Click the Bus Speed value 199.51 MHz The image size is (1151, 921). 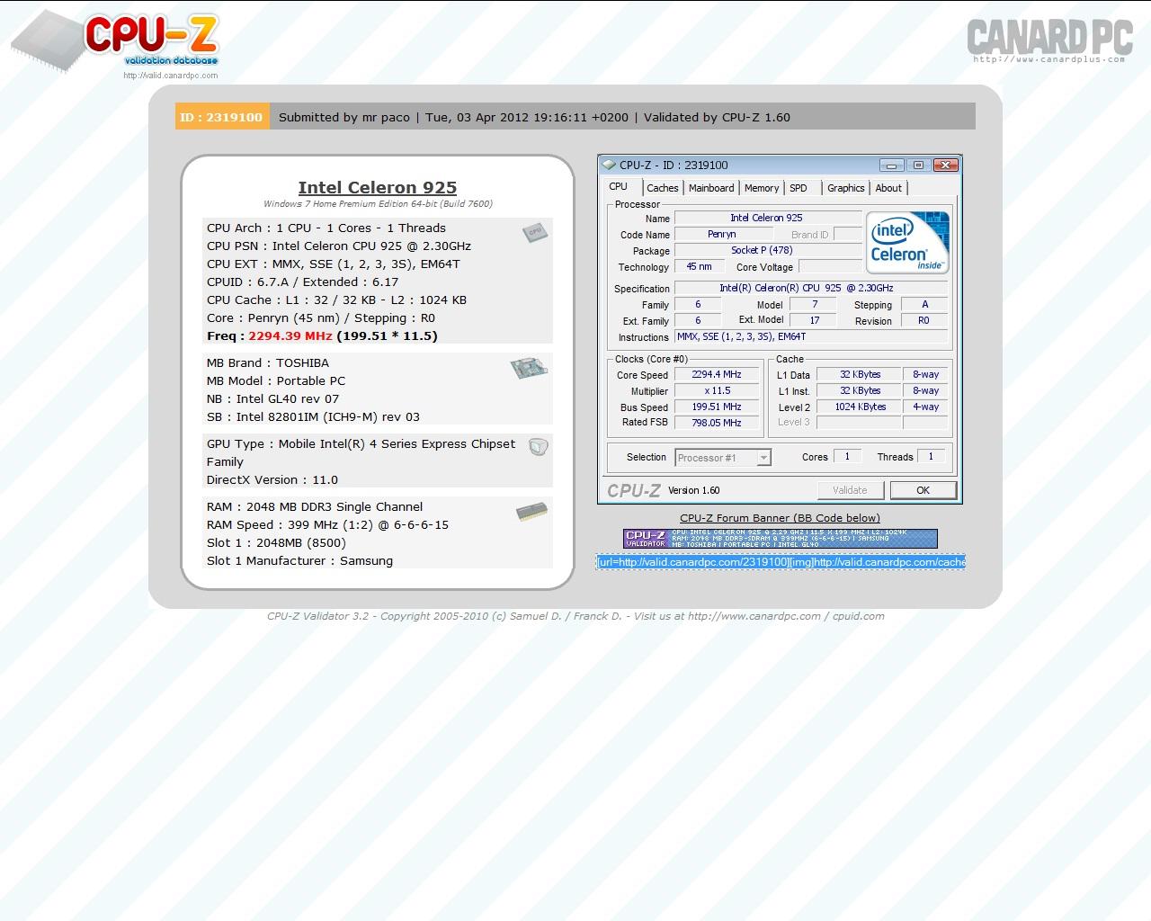coord(717,407)
